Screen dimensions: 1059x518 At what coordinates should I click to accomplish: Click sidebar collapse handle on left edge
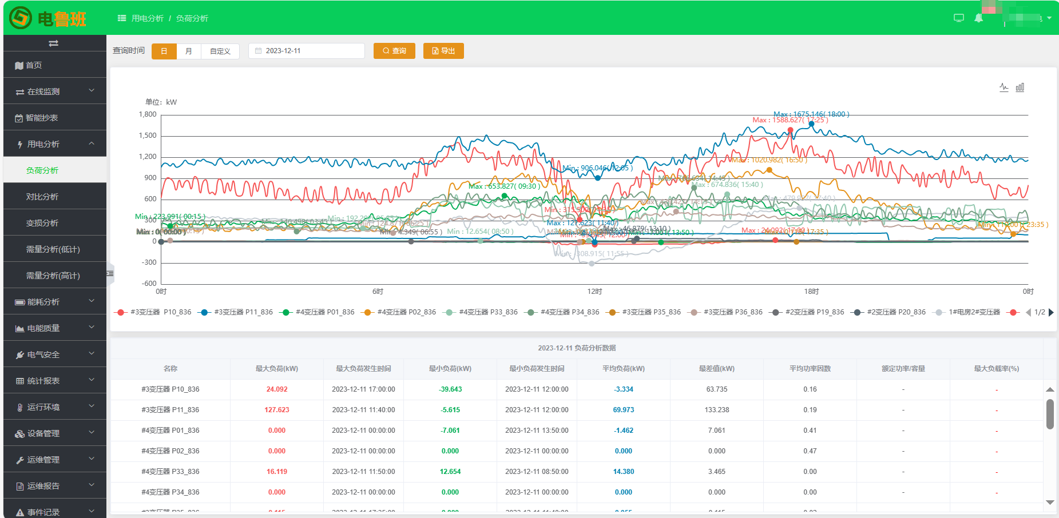pos(110,274)
